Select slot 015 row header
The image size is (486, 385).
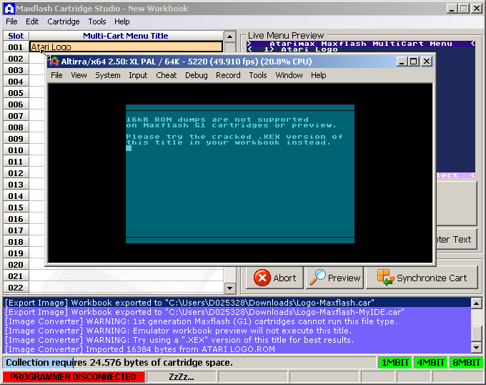tap(16, 208)
